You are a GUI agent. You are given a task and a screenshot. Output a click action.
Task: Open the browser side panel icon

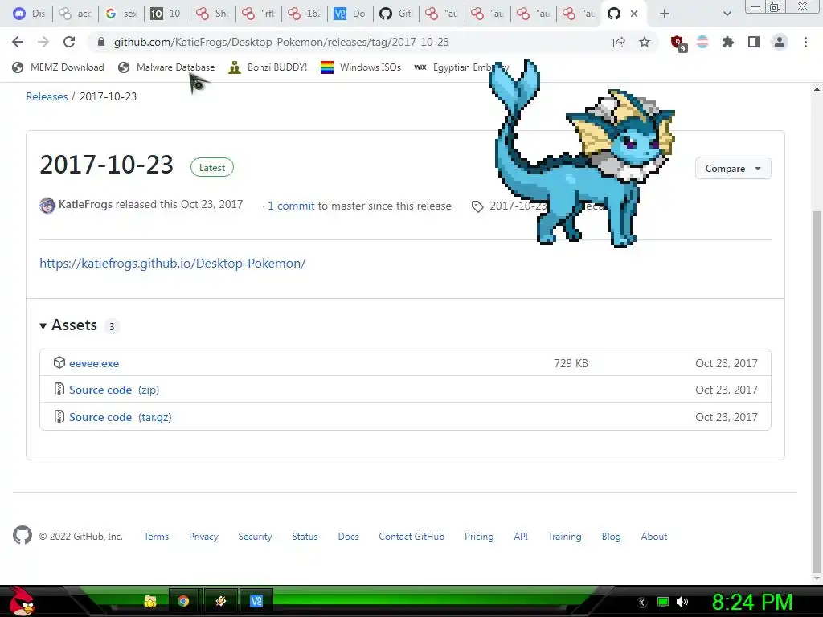(x=754, y=42)
